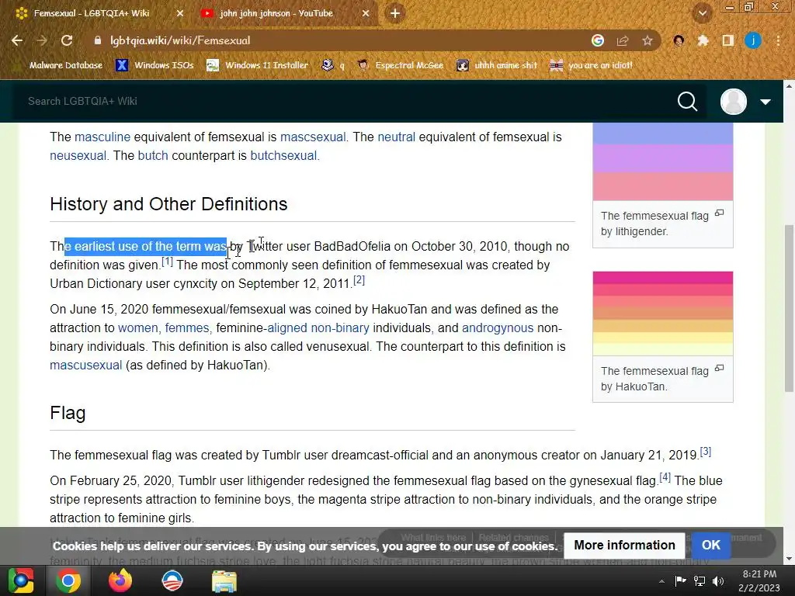Open the neusexual link
795x596 pixels.
tap(78, 155)
